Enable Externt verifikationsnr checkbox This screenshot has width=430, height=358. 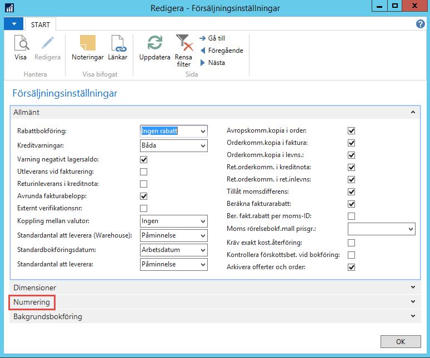coord(144,208)
